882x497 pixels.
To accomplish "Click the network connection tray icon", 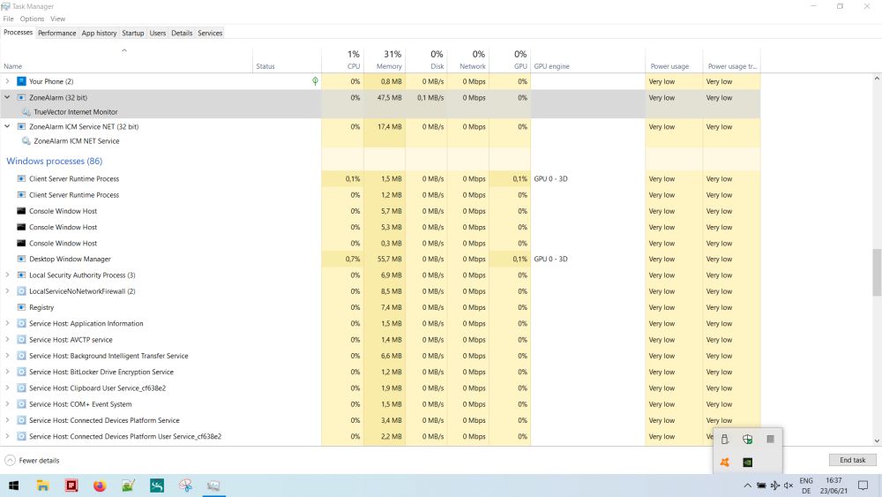I will (x=775, y=486).
